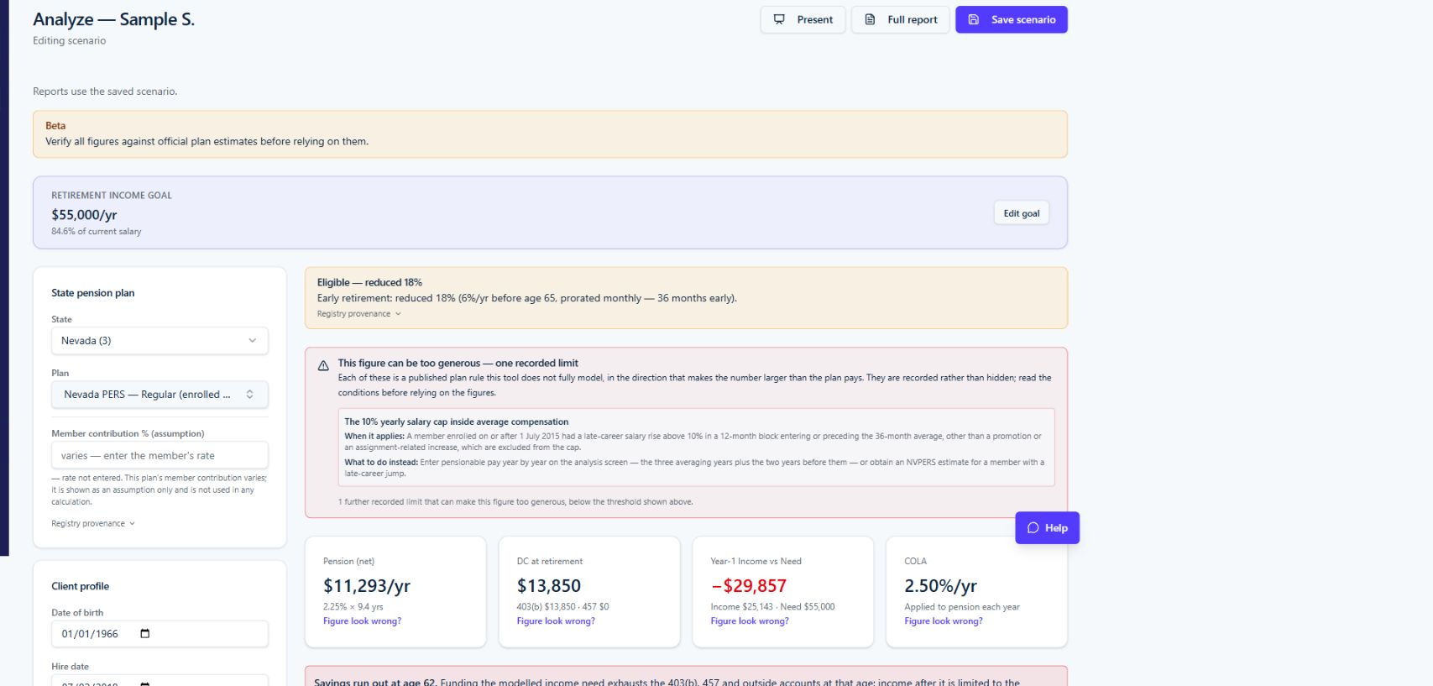Click the Date of birth field
This screenshot has width=1433, height=686.
(x=160, y=634)
